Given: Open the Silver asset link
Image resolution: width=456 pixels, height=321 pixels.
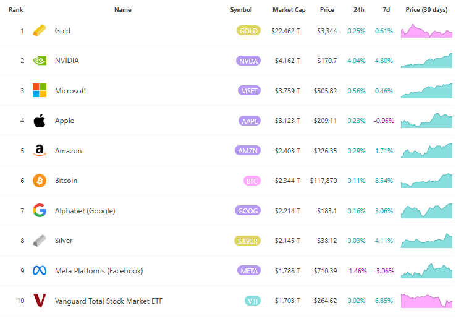Looking at the screenshot, I should (64, 241).
